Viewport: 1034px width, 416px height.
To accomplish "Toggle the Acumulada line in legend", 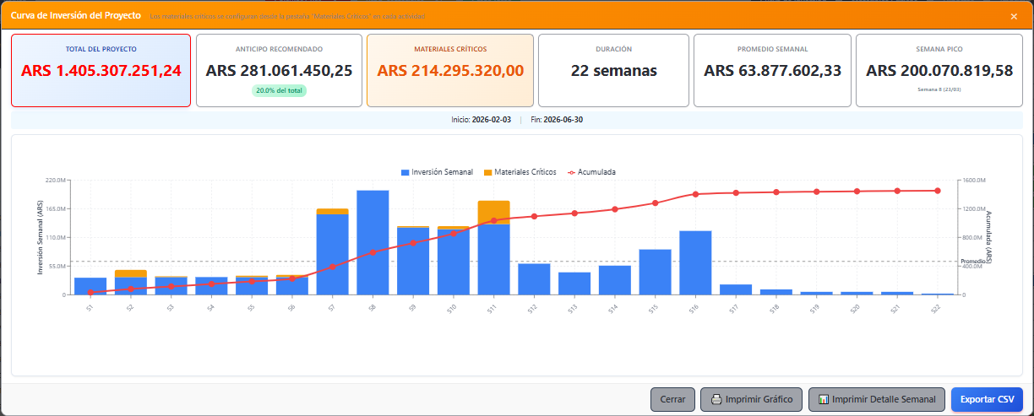I will (591, 172).
